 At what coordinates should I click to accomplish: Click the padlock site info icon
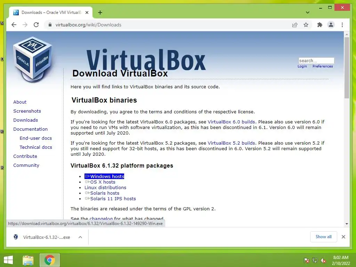click(x=50, y=25)
